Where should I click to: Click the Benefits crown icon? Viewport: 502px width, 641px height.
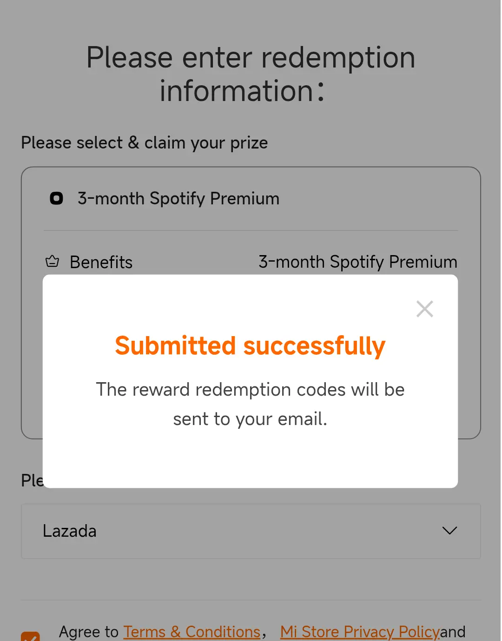click(52, 262)
